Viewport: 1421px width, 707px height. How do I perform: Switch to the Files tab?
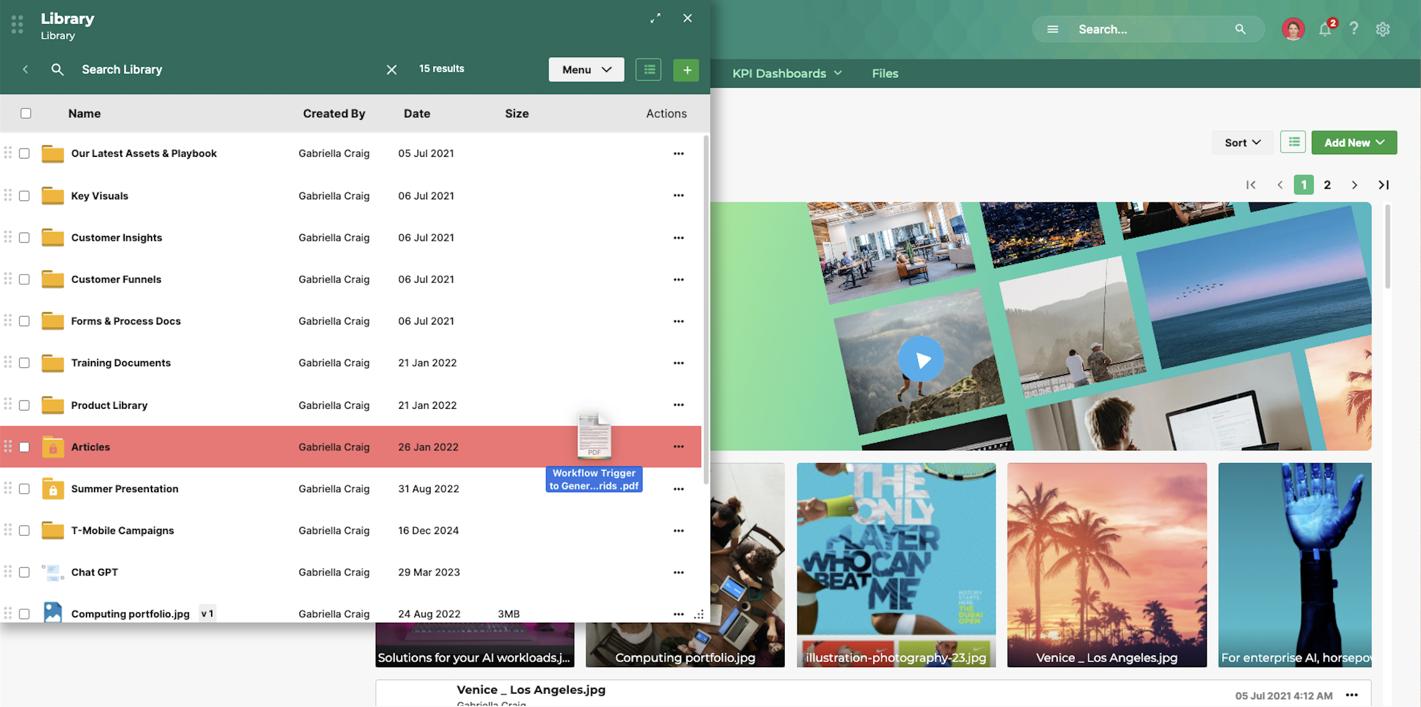885,74
